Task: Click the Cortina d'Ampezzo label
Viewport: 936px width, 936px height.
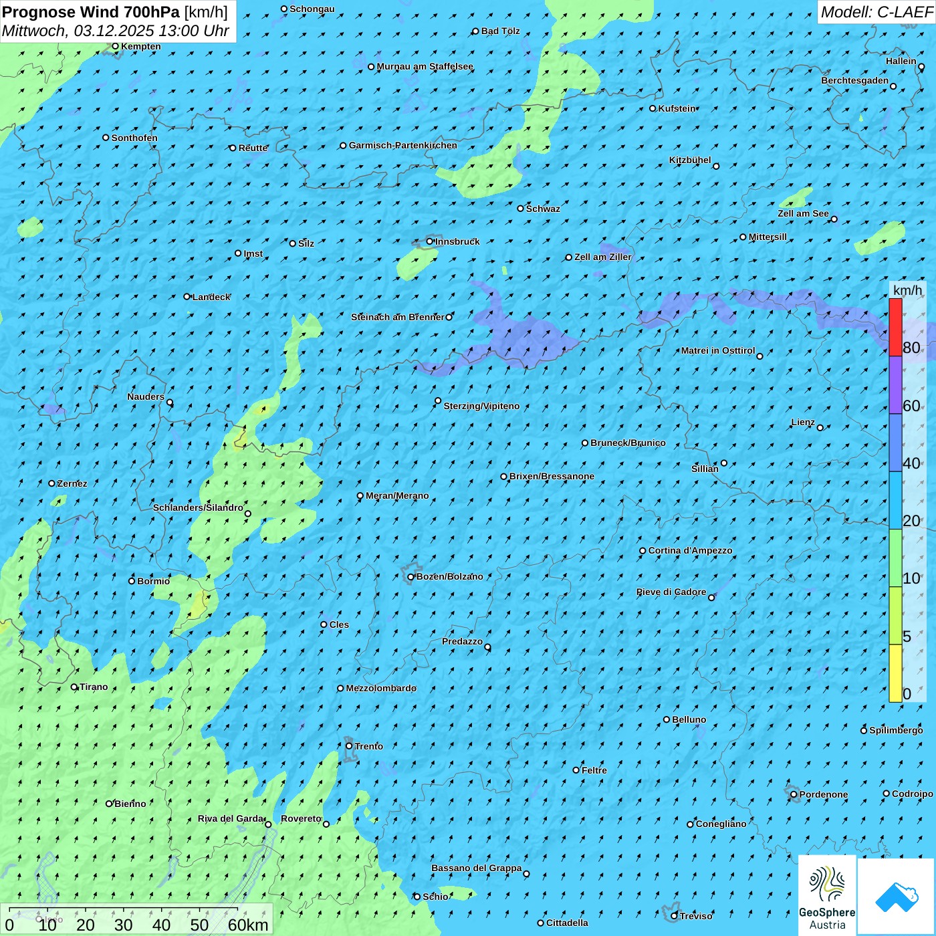Action: [x=690, y=550]
